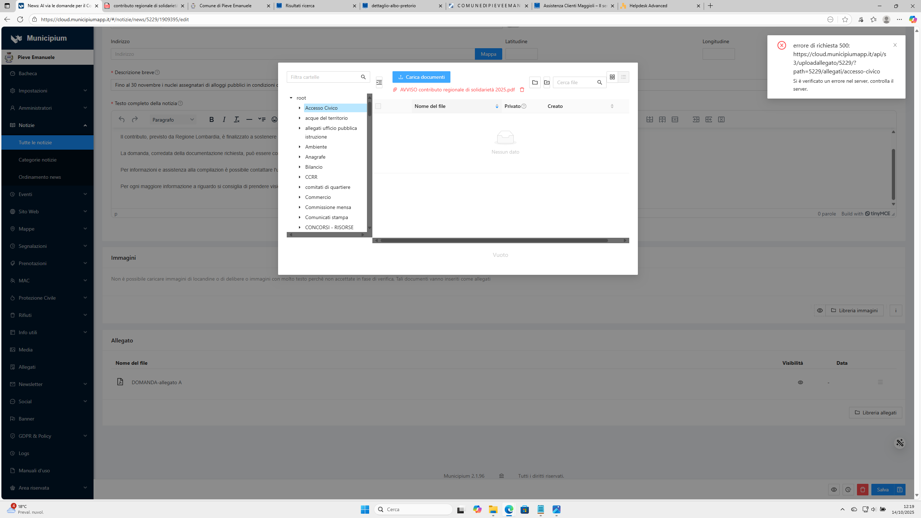
Task: Switch file browser to list view
Action: [x=623, y=77]
